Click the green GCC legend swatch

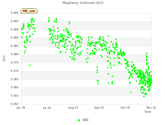[79, 120]
